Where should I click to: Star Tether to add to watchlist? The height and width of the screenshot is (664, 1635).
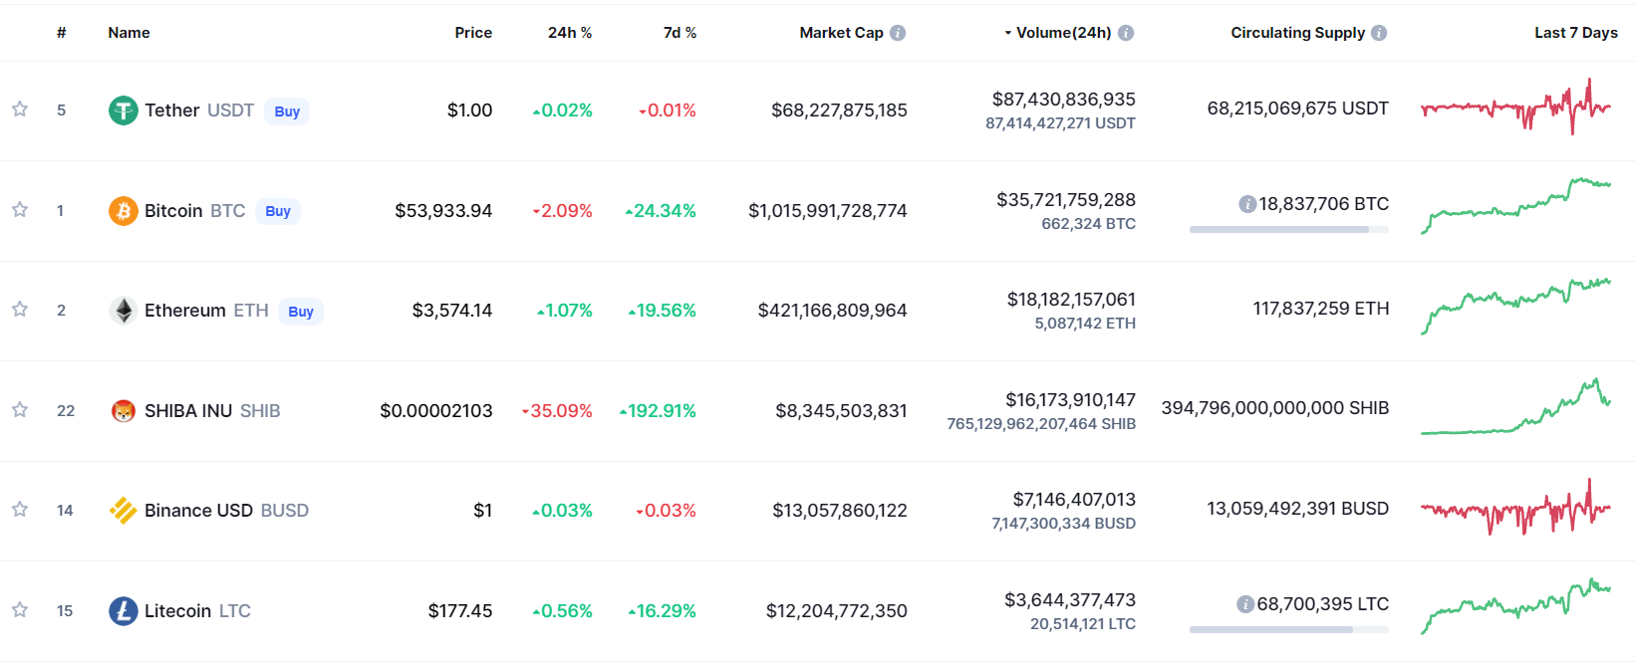coord(20,110)
